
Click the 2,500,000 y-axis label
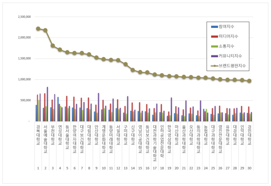[x=24, y=17]
